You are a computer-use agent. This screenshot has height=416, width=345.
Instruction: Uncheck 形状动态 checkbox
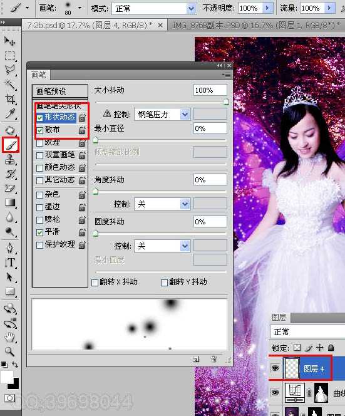tap(40, 118)
